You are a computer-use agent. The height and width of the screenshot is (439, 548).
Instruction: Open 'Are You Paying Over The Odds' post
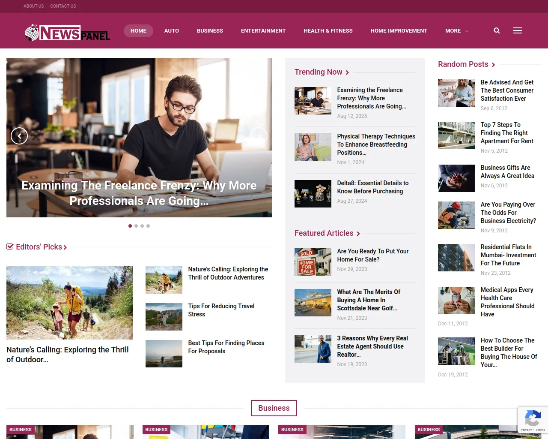(509, 213)
